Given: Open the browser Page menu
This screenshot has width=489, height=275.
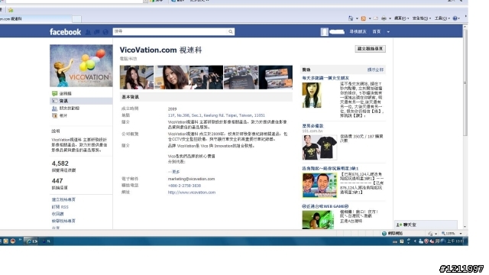Looking at the screenshot, I should click(x=401, y=18).
